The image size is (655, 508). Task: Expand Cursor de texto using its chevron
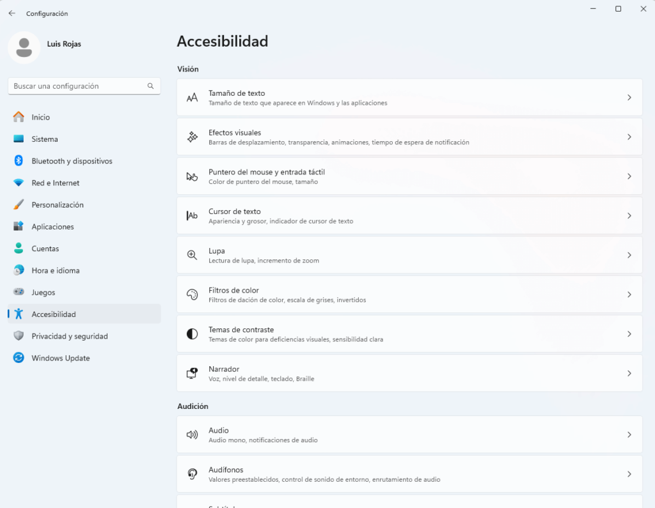629,216
